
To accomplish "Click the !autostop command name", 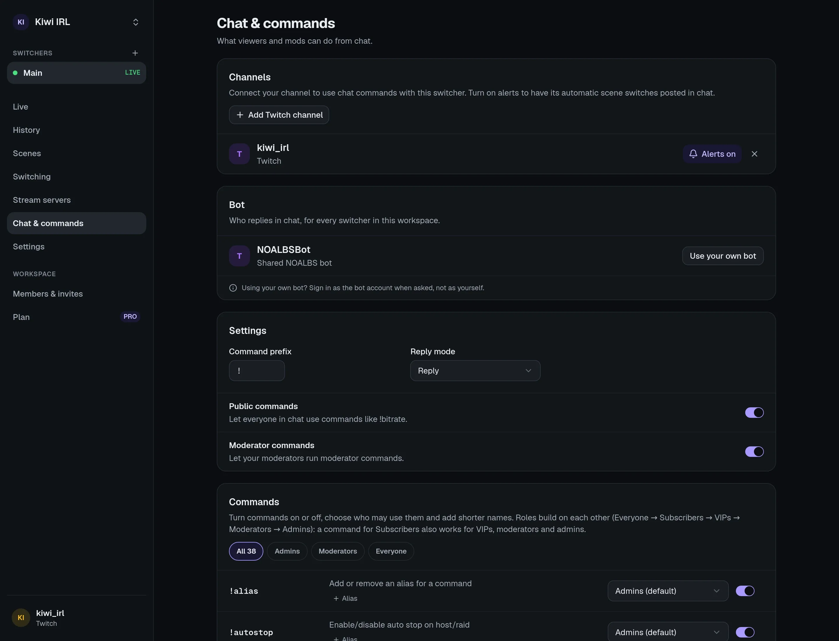I will pyautogui.click(x=251, y=632).
